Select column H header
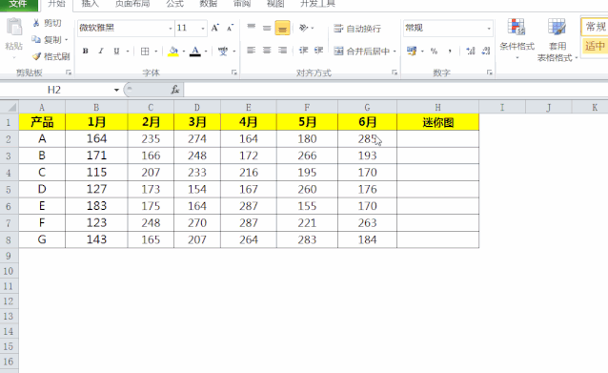608x373 pixels. coord(437,107)
